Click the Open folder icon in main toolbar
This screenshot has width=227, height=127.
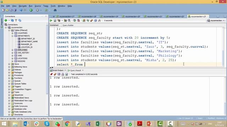point(7,10)
